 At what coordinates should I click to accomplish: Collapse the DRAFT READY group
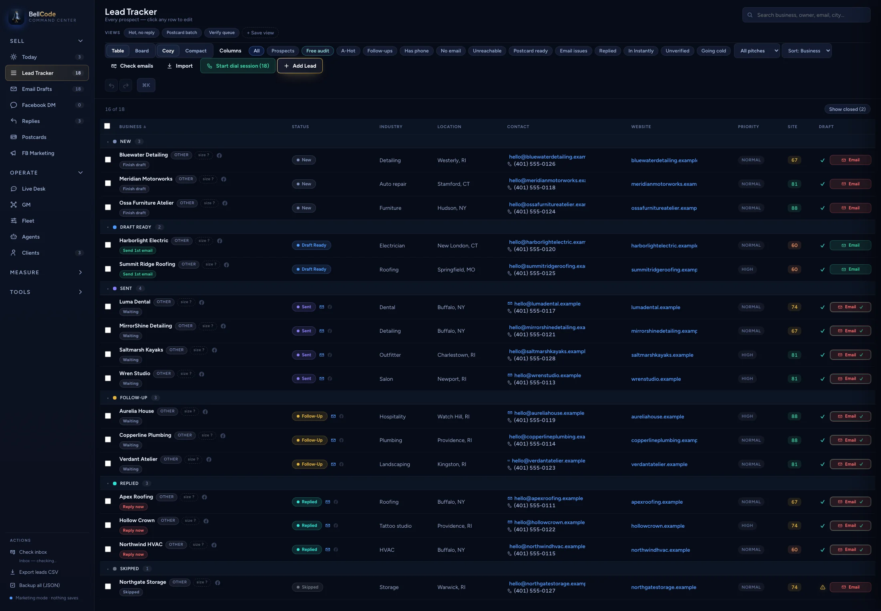[108, 227]
